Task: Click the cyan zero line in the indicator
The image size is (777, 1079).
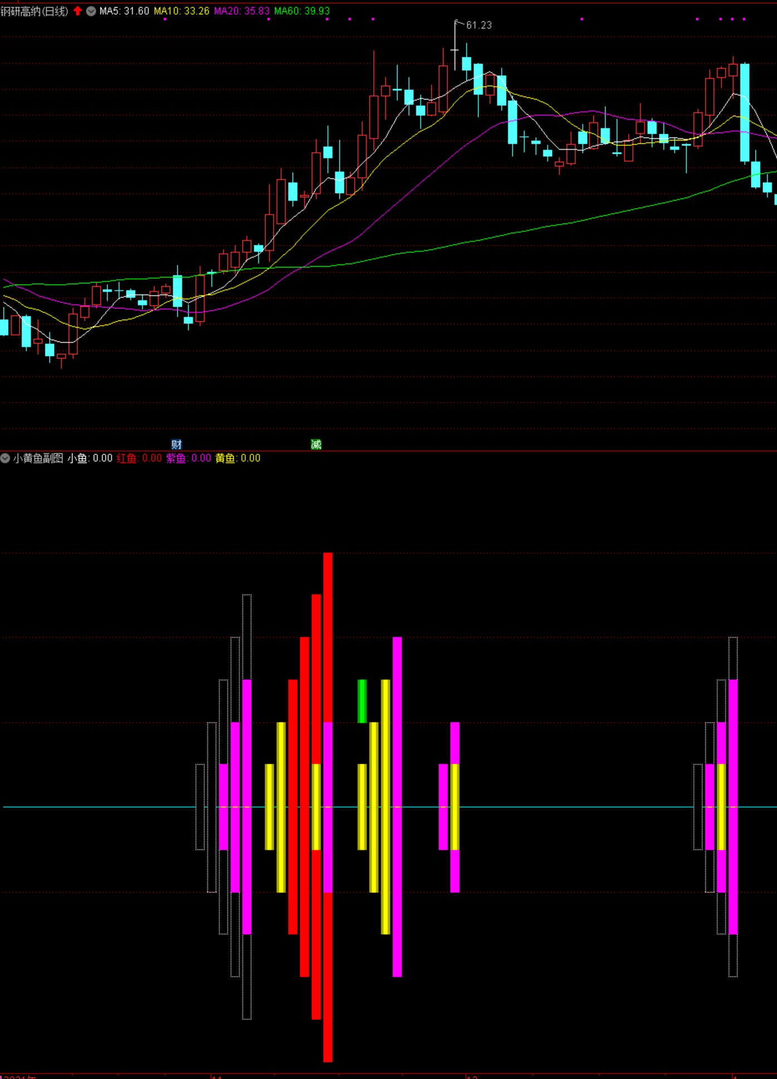Action: tap(390, 807)
